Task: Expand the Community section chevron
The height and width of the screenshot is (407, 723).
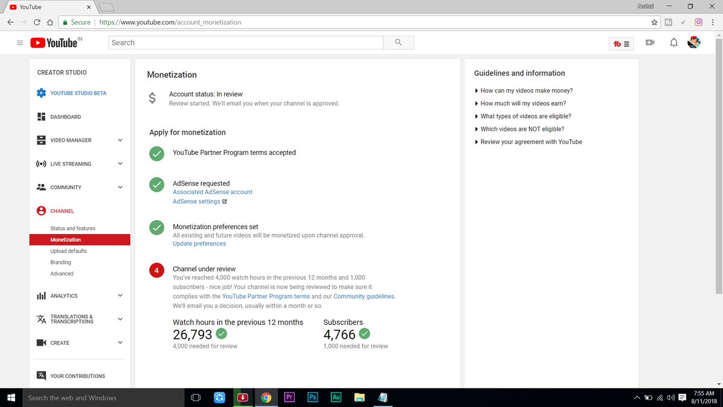Action: pyautogui.click(x=120, y=187)
